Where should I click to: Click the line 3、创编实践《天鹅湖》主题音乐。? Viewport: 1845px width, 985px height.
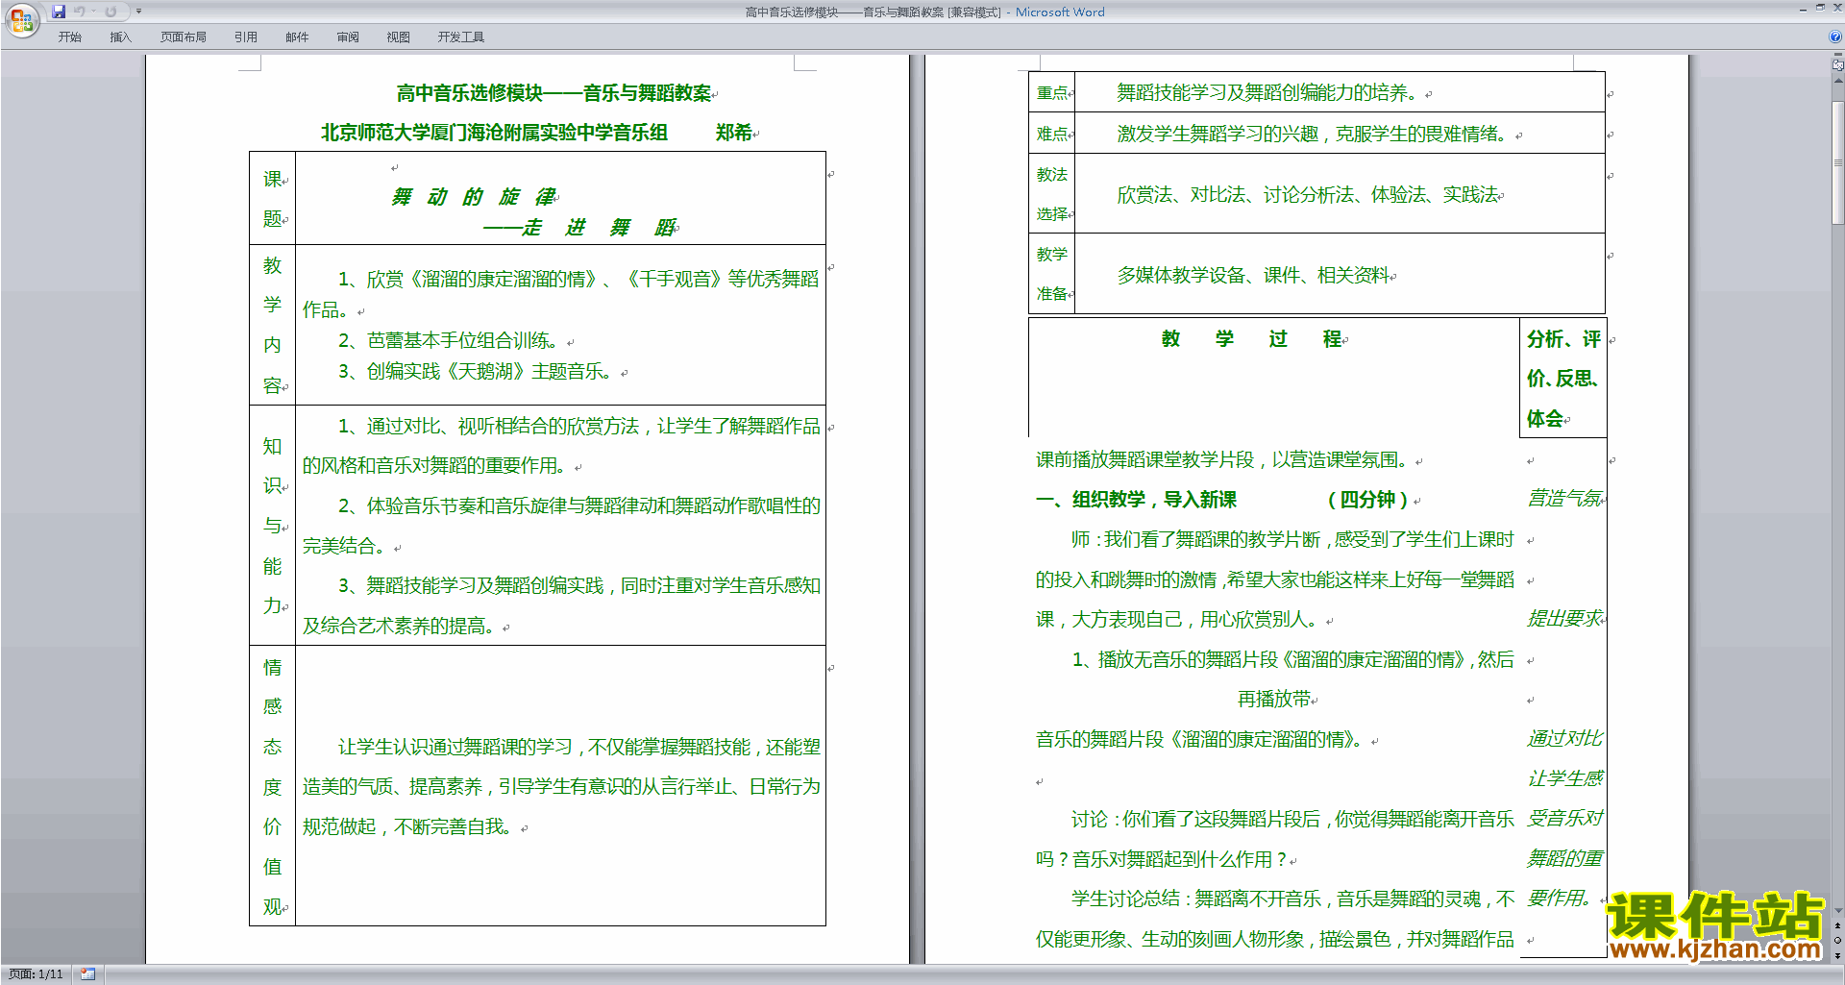coord(475,371)
